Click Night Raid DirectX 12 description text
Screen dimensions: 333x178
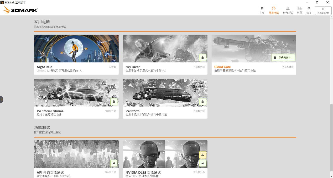click(59, 70)
